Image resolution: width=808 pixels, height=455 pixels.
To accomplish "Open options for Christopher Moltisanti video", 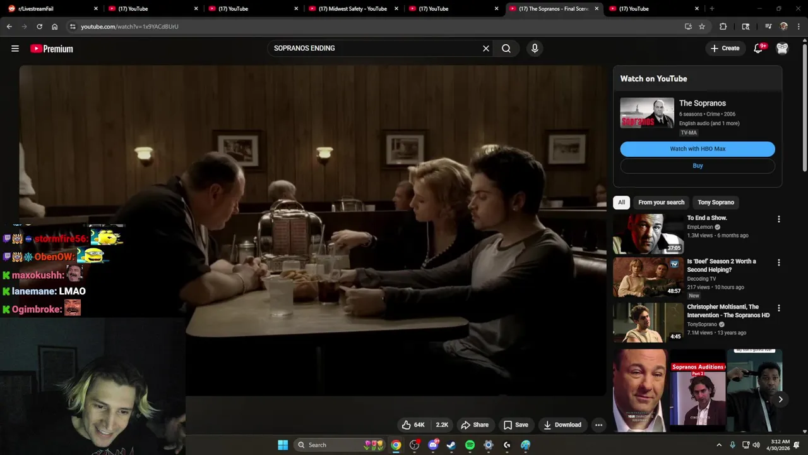I will point(778,308).
